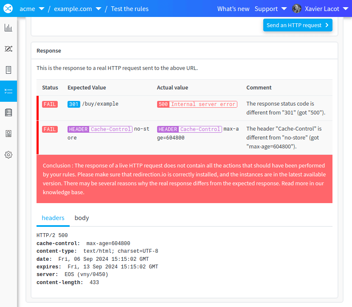Click the Send an HTTP request button
The height and width of the screenshot is (307, 352).
pos(298,25)
